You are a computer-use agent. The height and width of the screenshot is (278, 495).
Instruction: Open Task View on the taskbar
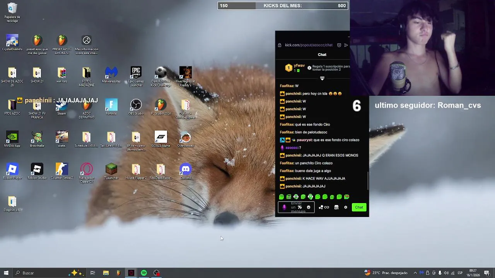tap(93, 273)
